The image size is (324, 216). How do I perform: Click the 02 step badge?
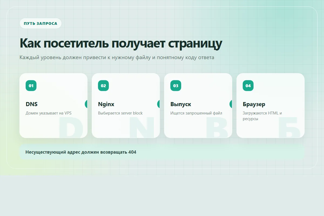coord(103,86)
